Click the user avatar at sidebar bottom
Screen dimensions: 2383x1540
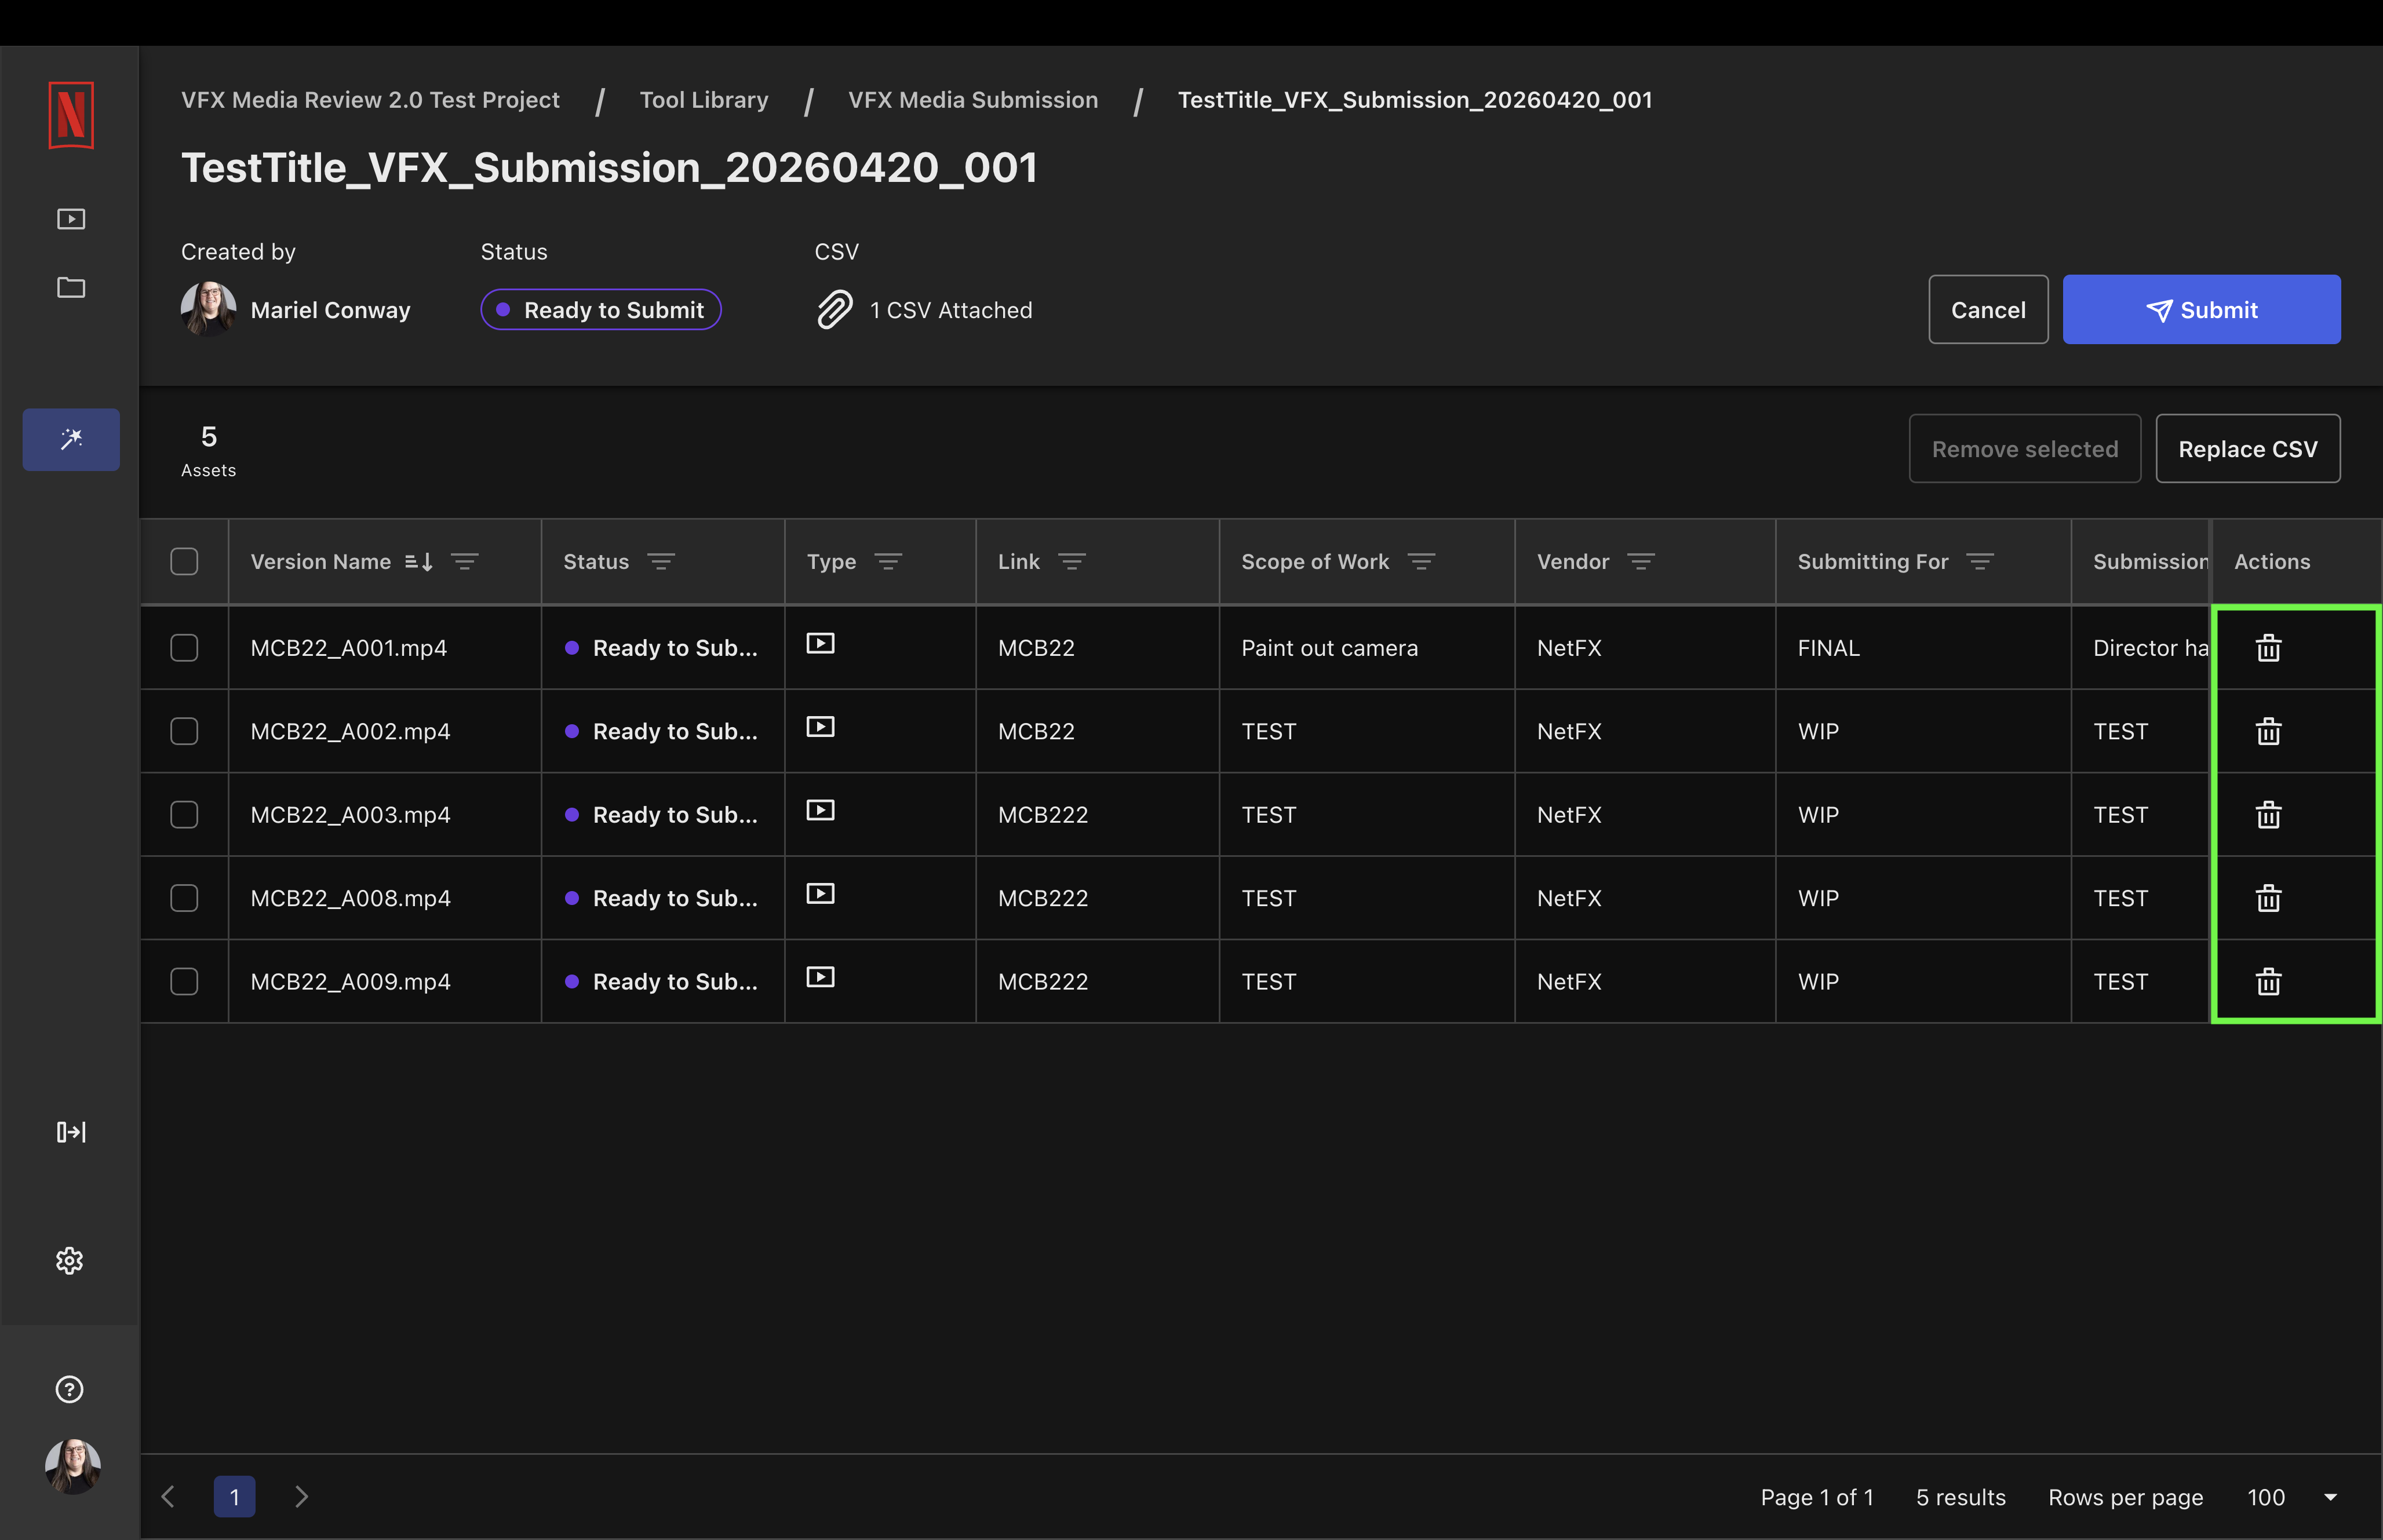[73, 1467]
